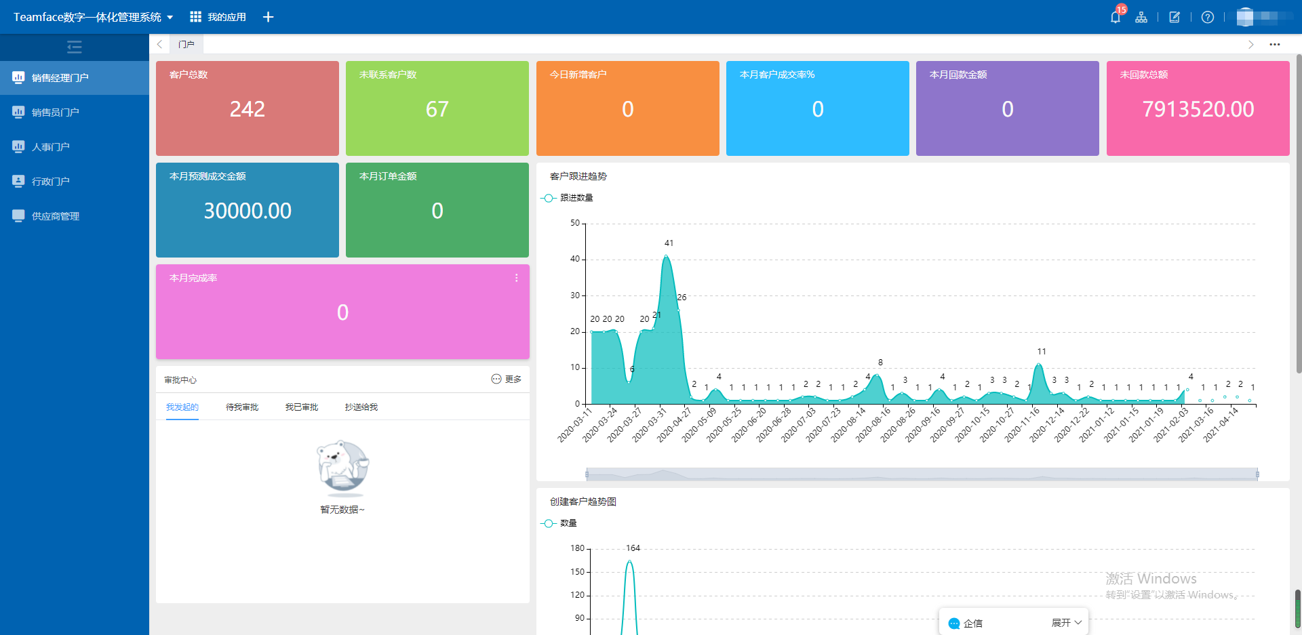Click the chart date range zoom slider

[x=922, y=474]
